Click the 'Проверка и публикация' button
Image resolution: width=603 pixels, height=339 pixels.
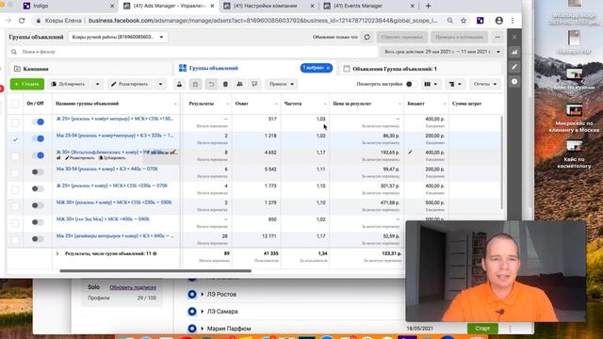click(459, 37)
